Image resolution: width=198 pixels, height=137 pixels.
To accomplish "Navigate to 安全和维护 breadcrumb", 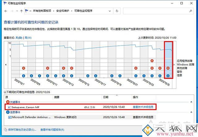I will click(62, 11).
